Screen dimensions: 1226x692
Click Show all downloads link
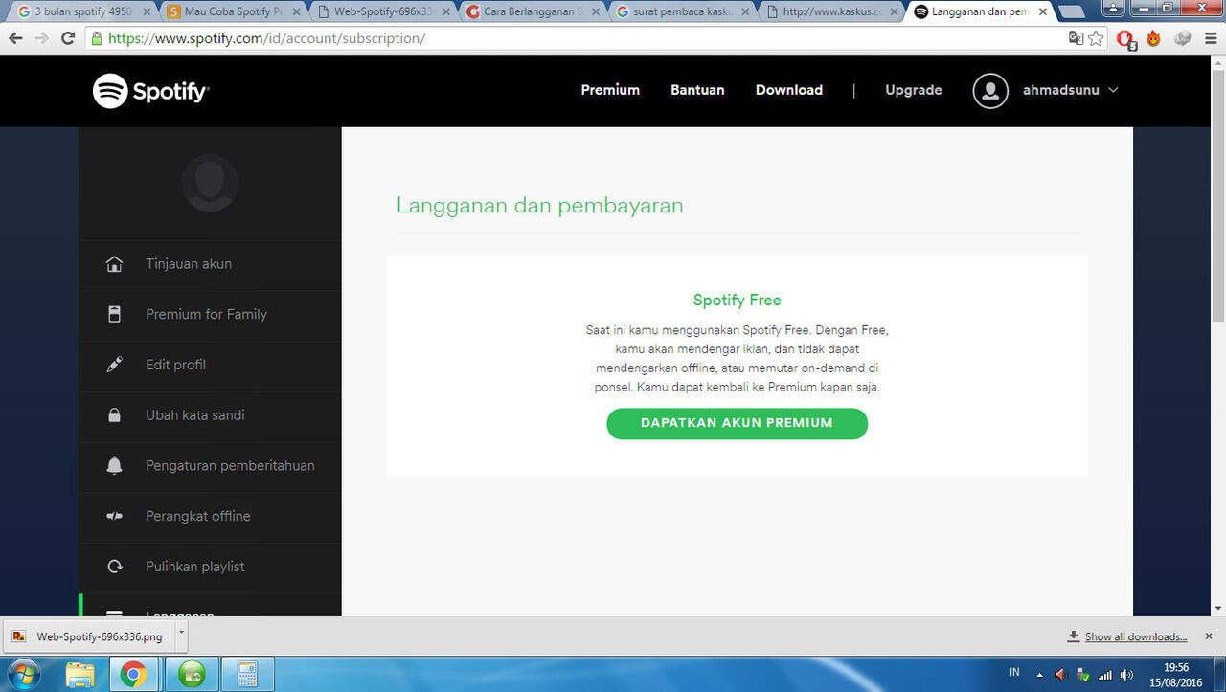point(1135,636)
